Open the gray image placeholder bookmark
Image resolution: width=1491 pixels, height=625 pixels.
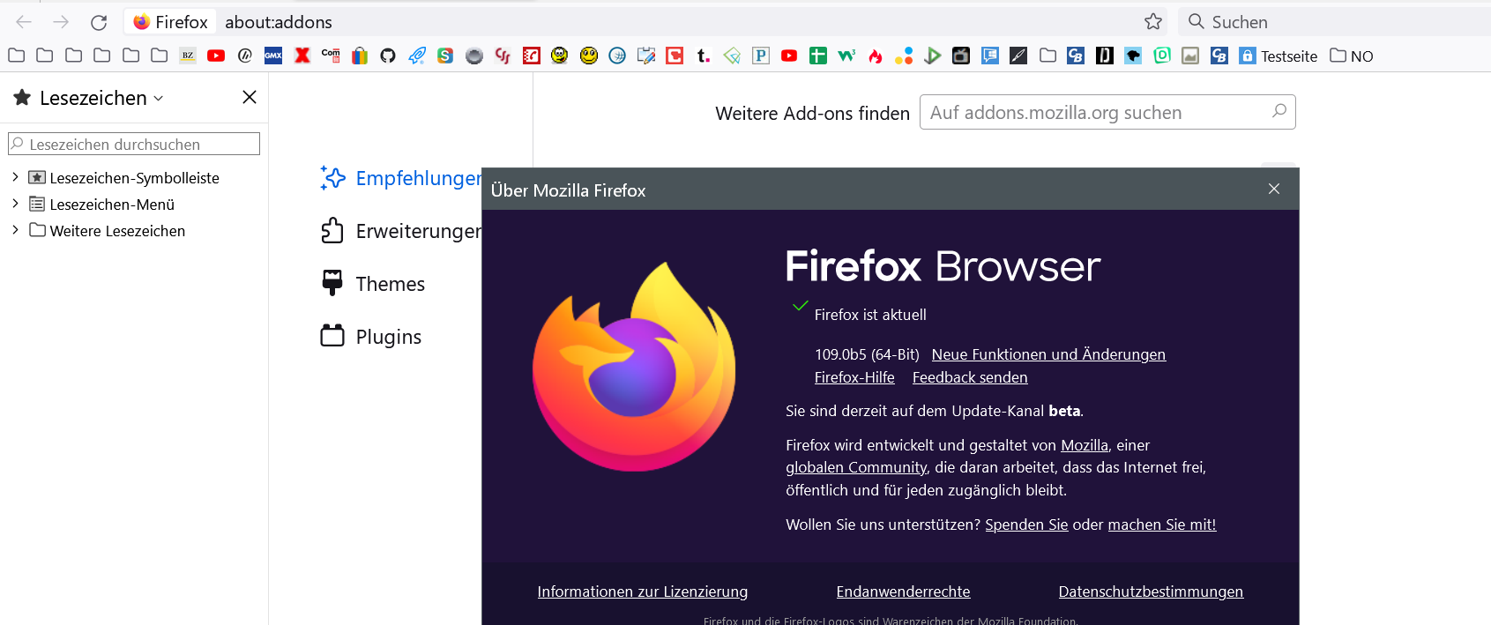(x=1190, y=56)
